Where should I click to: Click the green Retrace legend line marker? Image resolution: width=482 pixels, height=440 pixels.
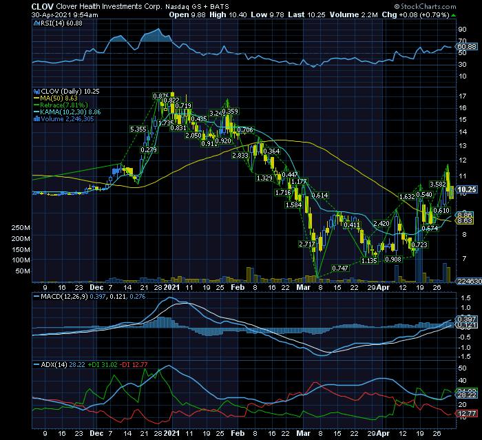[36, 105]
